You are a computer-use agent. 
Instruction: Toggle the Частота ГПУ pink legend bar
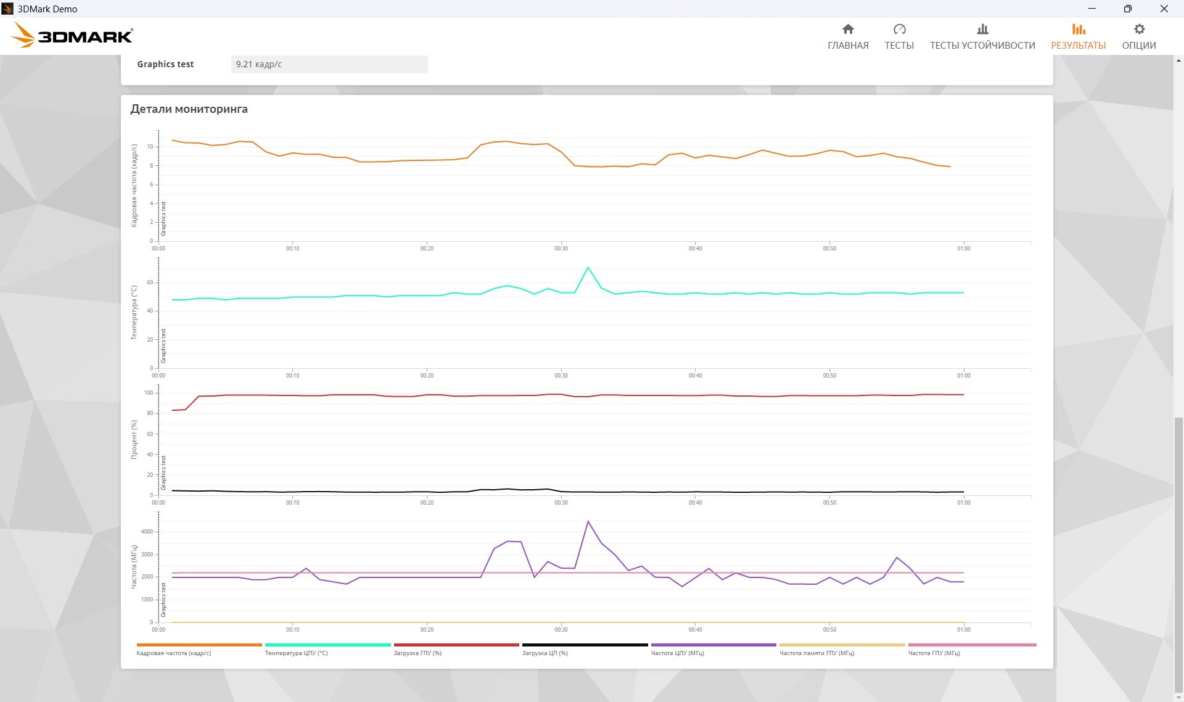[972, 645]
